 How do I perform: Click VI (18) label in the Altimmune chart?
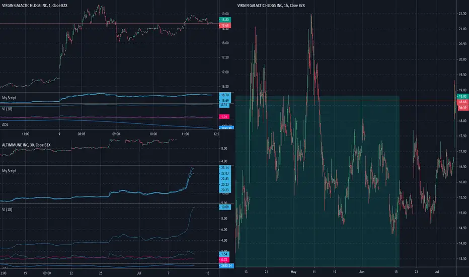point(7,210)
